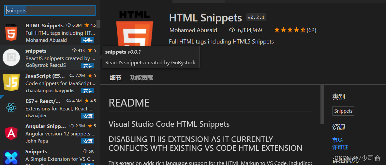Click the React atom icon for ES7+ extension
Screen dimensions: 386x165
coord(11,108)
